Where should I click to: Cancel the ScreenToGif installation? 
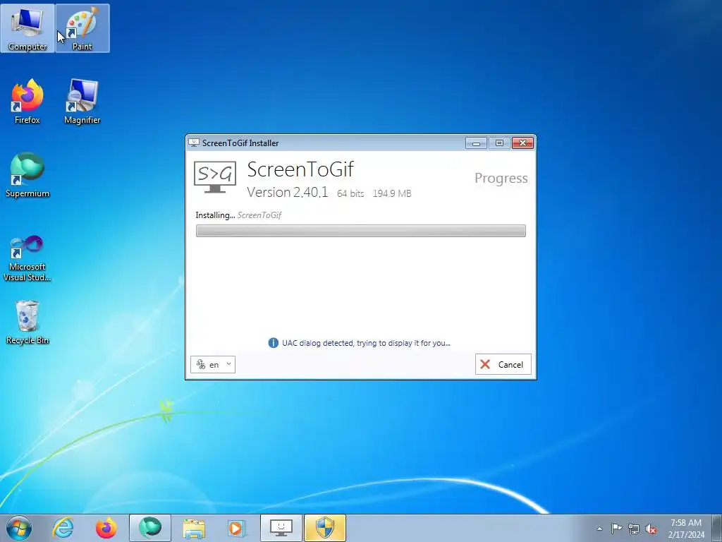(x=503, y=364)
